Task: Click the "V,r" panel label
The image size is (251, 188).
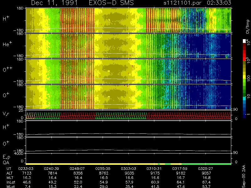Action: [x=6, y=114]
